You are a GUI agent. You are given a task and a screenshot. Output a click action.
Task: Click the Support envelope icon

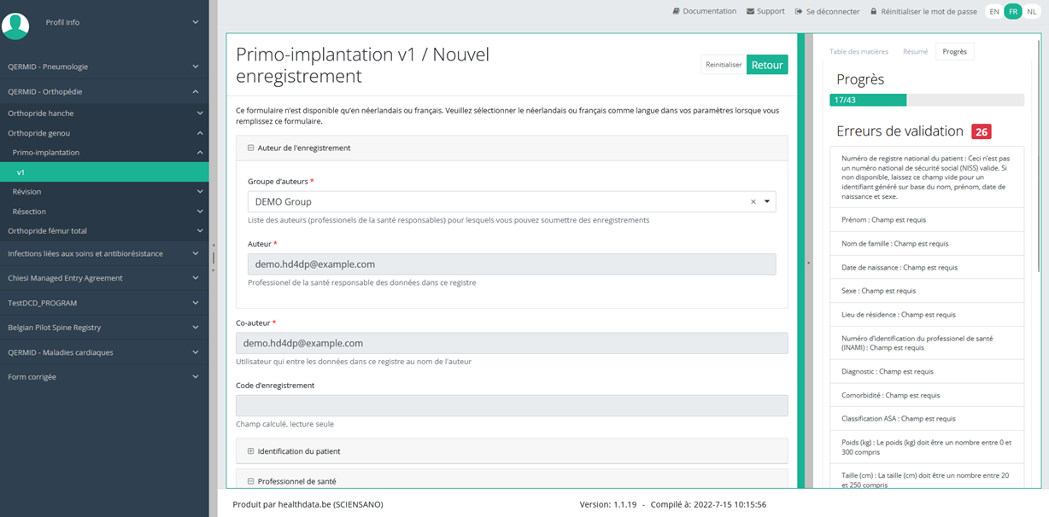(750, 12)
